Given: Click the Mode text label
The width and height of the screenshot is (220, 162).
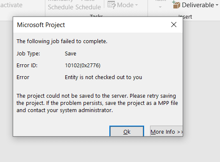Looking at the screenshot, I should click(x=125, y=5).
